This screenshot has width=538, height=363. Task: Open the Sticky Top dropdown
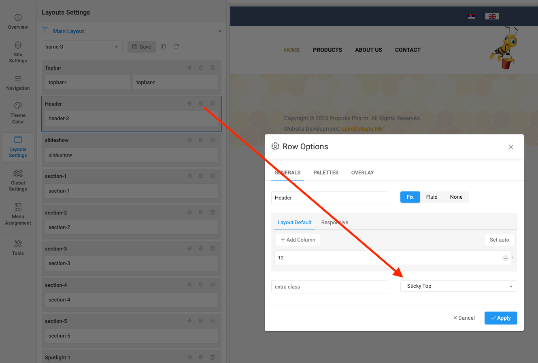pyautogui.click(x=459, y=286)
